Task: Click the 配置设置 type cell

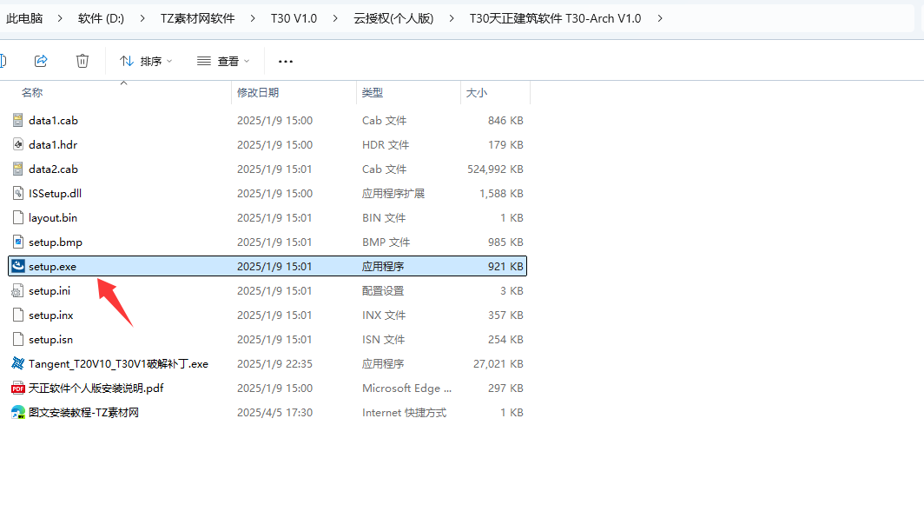Action: [x=383, y=291]
